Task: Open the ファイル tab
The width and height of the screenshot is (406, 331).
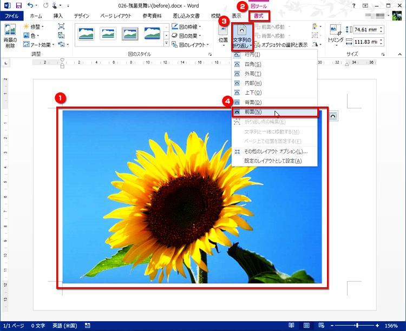Action: tap(12, 16)
